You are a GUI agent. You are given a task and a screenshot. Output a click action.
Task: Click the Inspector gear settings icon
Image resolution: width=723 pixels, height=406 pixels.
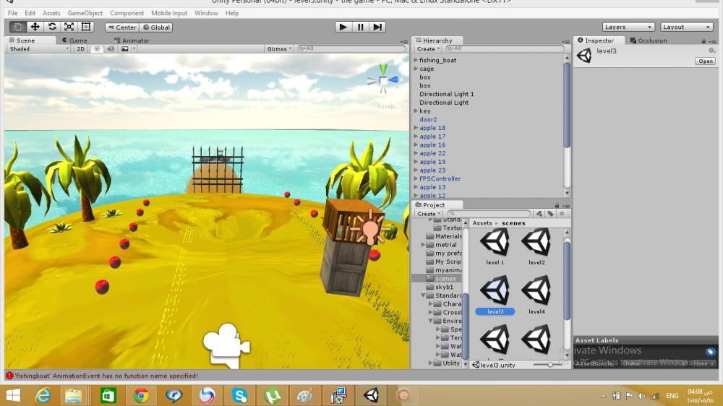tap(712, 51)
